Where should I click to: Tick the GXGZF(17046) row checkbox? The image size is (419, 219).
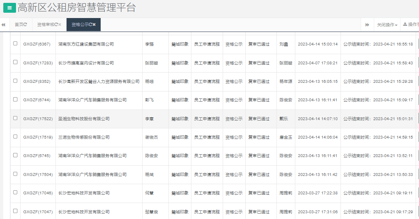point(15,192)
